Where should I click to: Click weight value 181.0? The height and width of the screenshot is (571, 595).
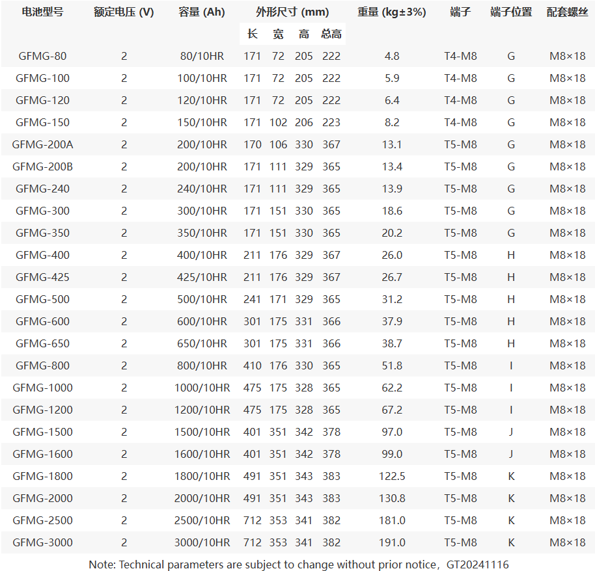pos(392,520)
